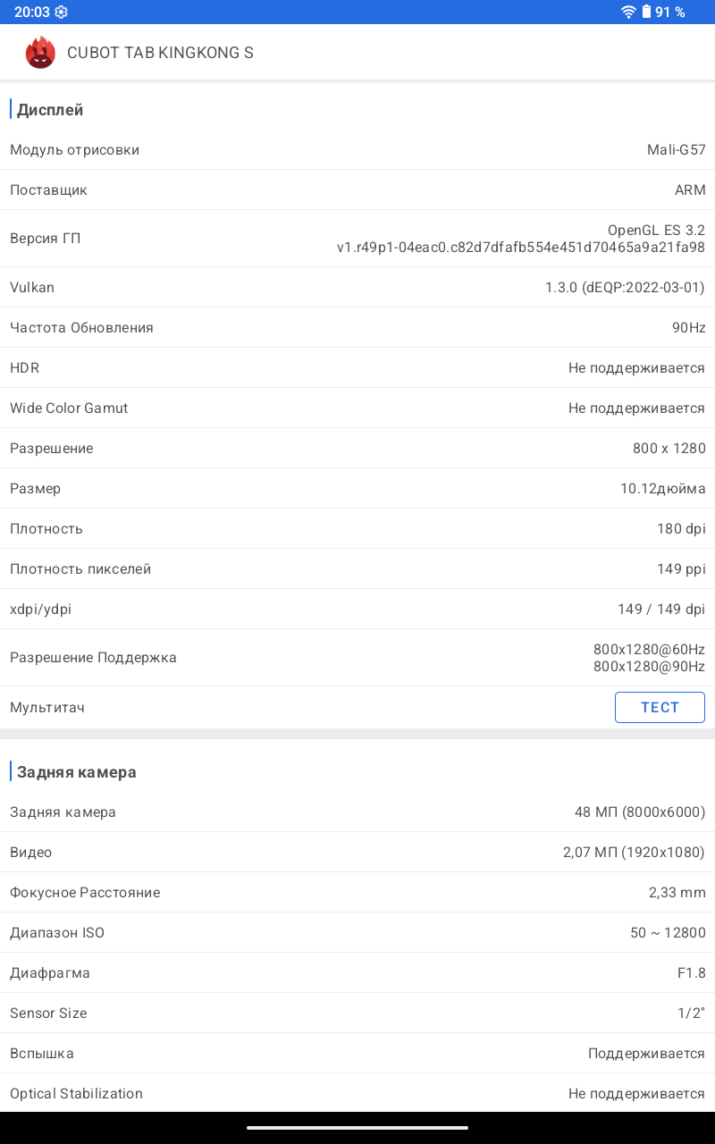This screenshot has height=1144, width=715.
Task: Tap the Mali-G57 renderer value
Action: [676, 150]
